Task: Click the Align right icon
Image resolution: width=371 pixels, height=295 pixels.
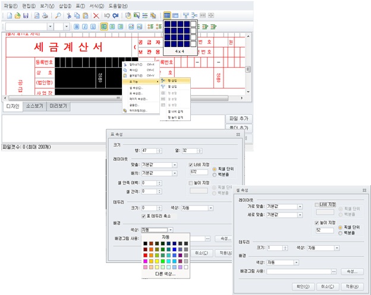Action: point(121,27)
